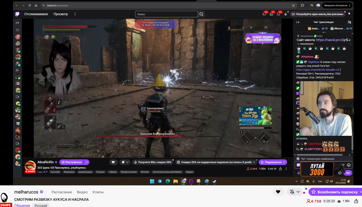Viewport: 362px width, 207px height.
Task: Click the melharucos share icon
Action: click(356, 201)
